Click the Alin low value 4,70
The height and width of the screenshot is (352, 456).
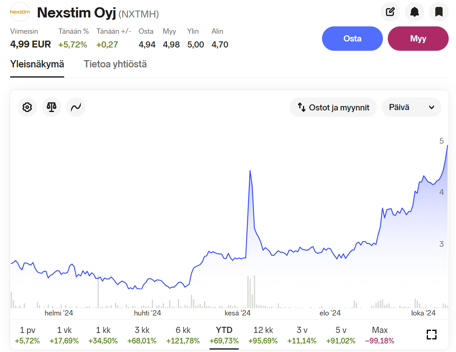pos(220,45)
